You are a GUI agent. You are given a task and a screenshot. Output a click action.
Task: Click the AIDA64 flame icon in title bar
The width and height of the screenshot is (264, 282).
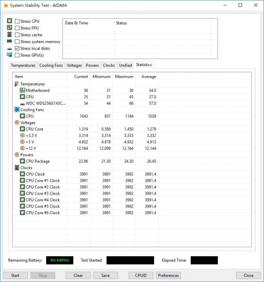(x=6, y=5)
